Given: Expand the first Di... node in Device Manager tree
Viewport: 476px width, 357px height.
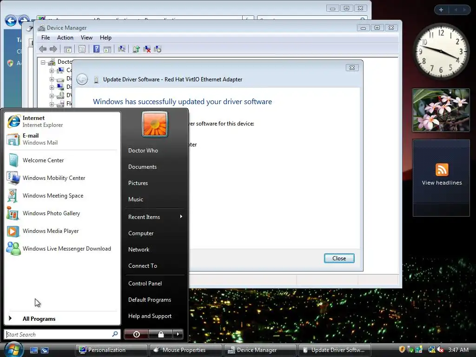Looking at the screenshot, I should 52,79.
